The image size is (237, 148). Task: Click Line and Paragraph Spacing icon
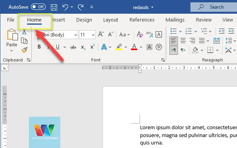pos(229,41)
